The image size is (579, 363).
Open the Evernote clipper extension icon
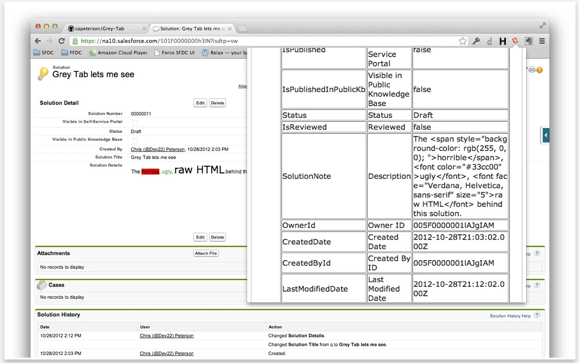pos(528,41)
